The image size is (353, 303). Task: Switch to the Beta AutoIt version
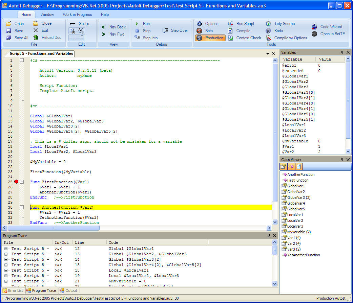(x=205, y=31)
